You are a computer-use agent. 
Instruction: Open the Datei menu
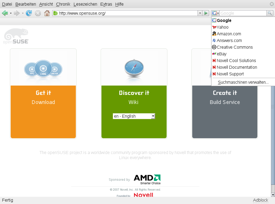click(7, 4)
